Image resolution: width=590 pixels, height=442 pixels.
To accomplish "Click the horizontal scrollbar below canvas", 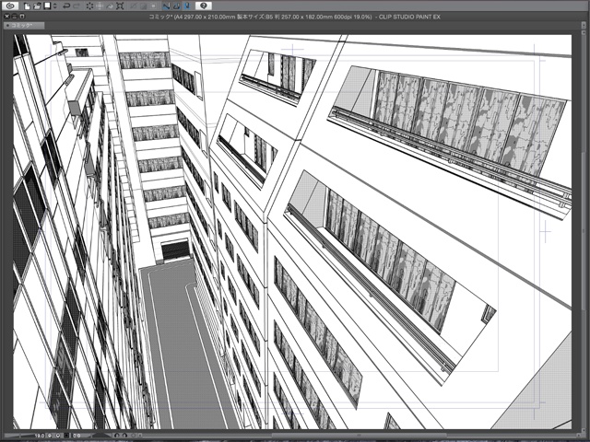I will click(358, 436).
